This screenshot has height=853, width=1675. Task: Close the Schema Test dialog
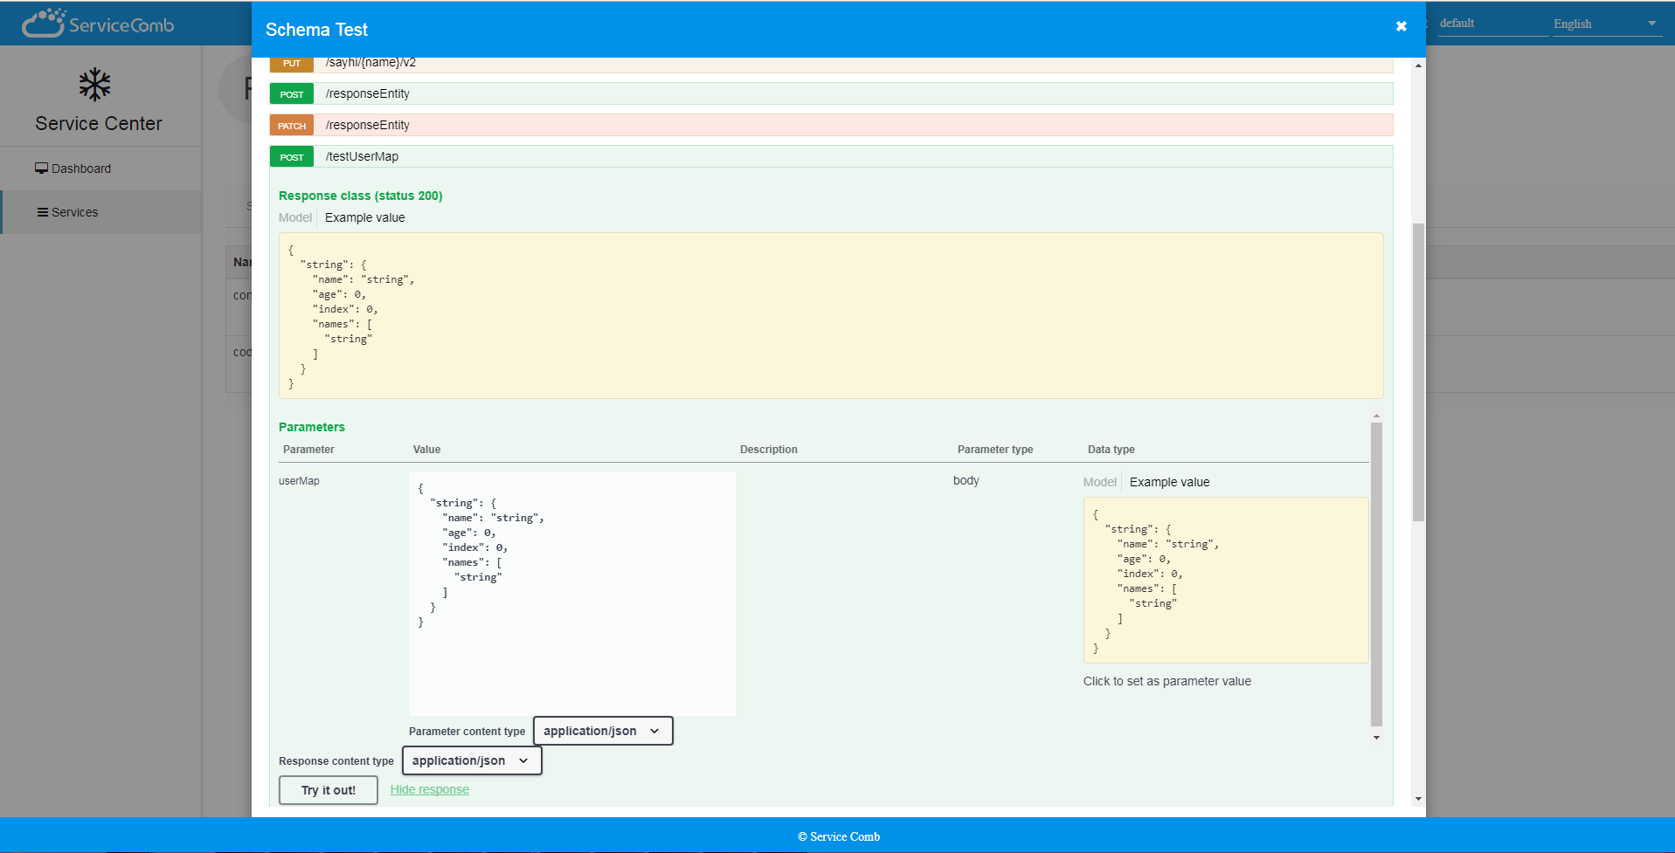click(1401, 26)
